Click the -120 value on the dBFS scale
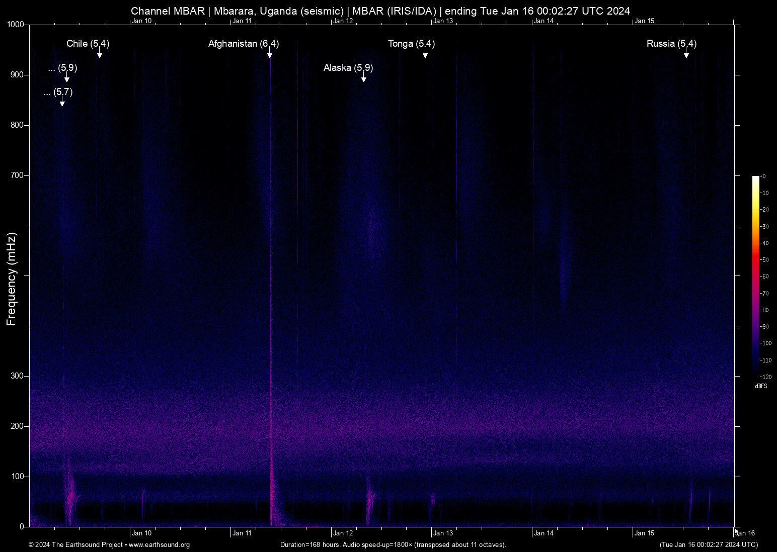Screen dimensions: 777x552 click(765, 377)
